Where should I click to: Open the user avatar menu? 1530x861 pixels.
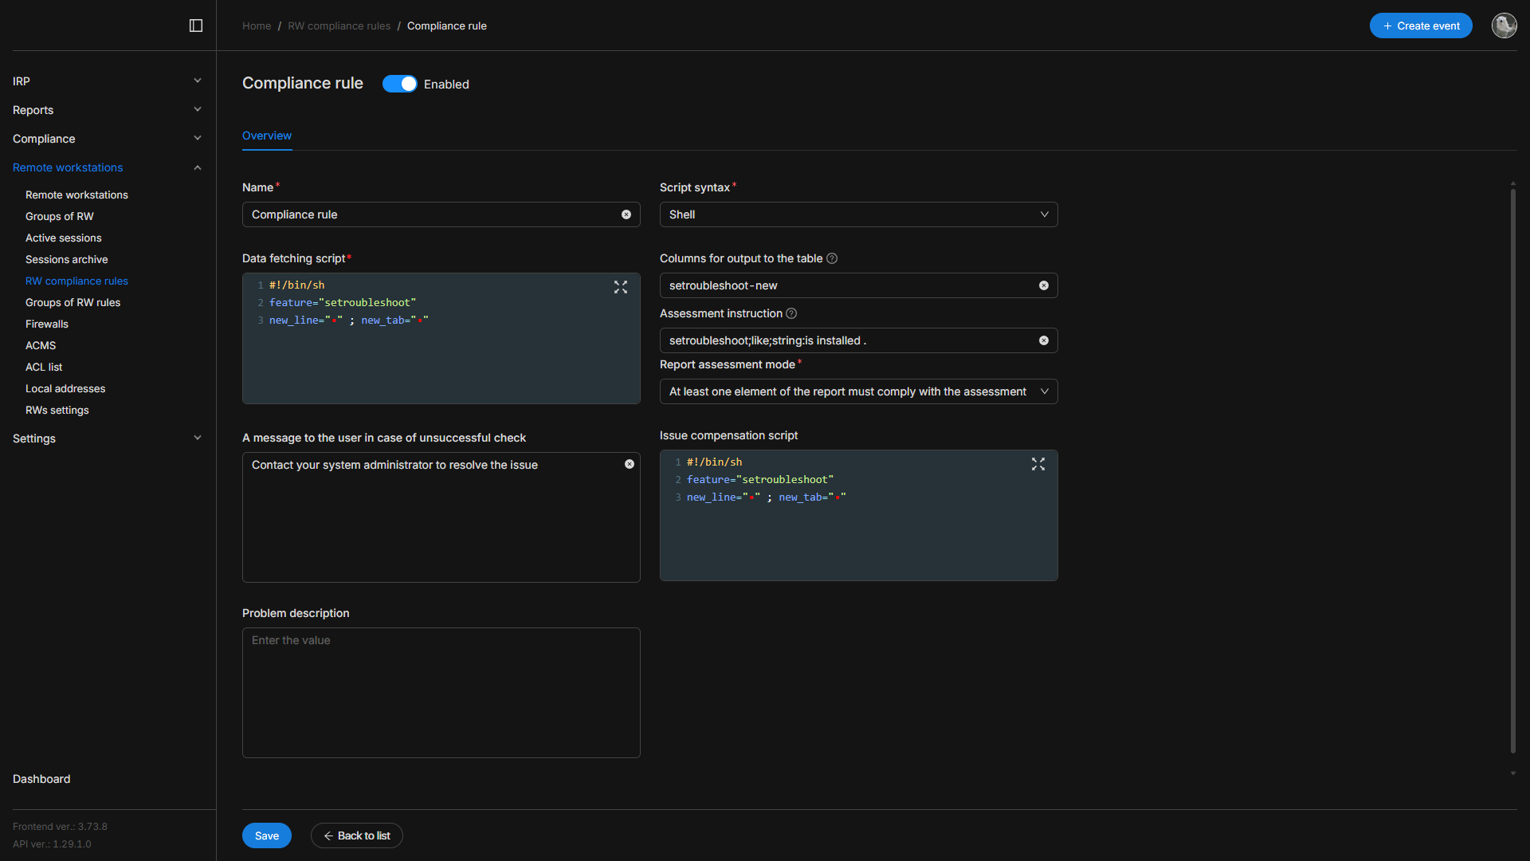click(x=1504, y=26)
